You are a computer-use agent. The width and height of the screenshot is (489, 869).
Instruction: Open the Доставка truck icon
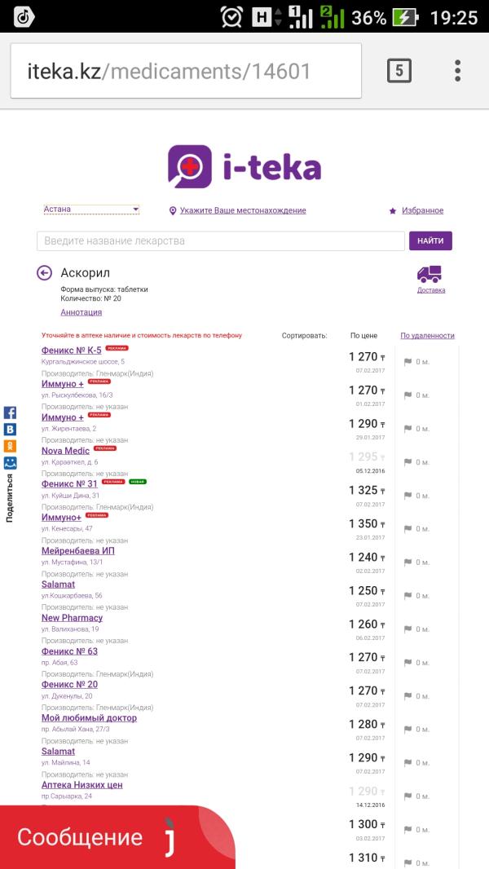coord(430,274)
